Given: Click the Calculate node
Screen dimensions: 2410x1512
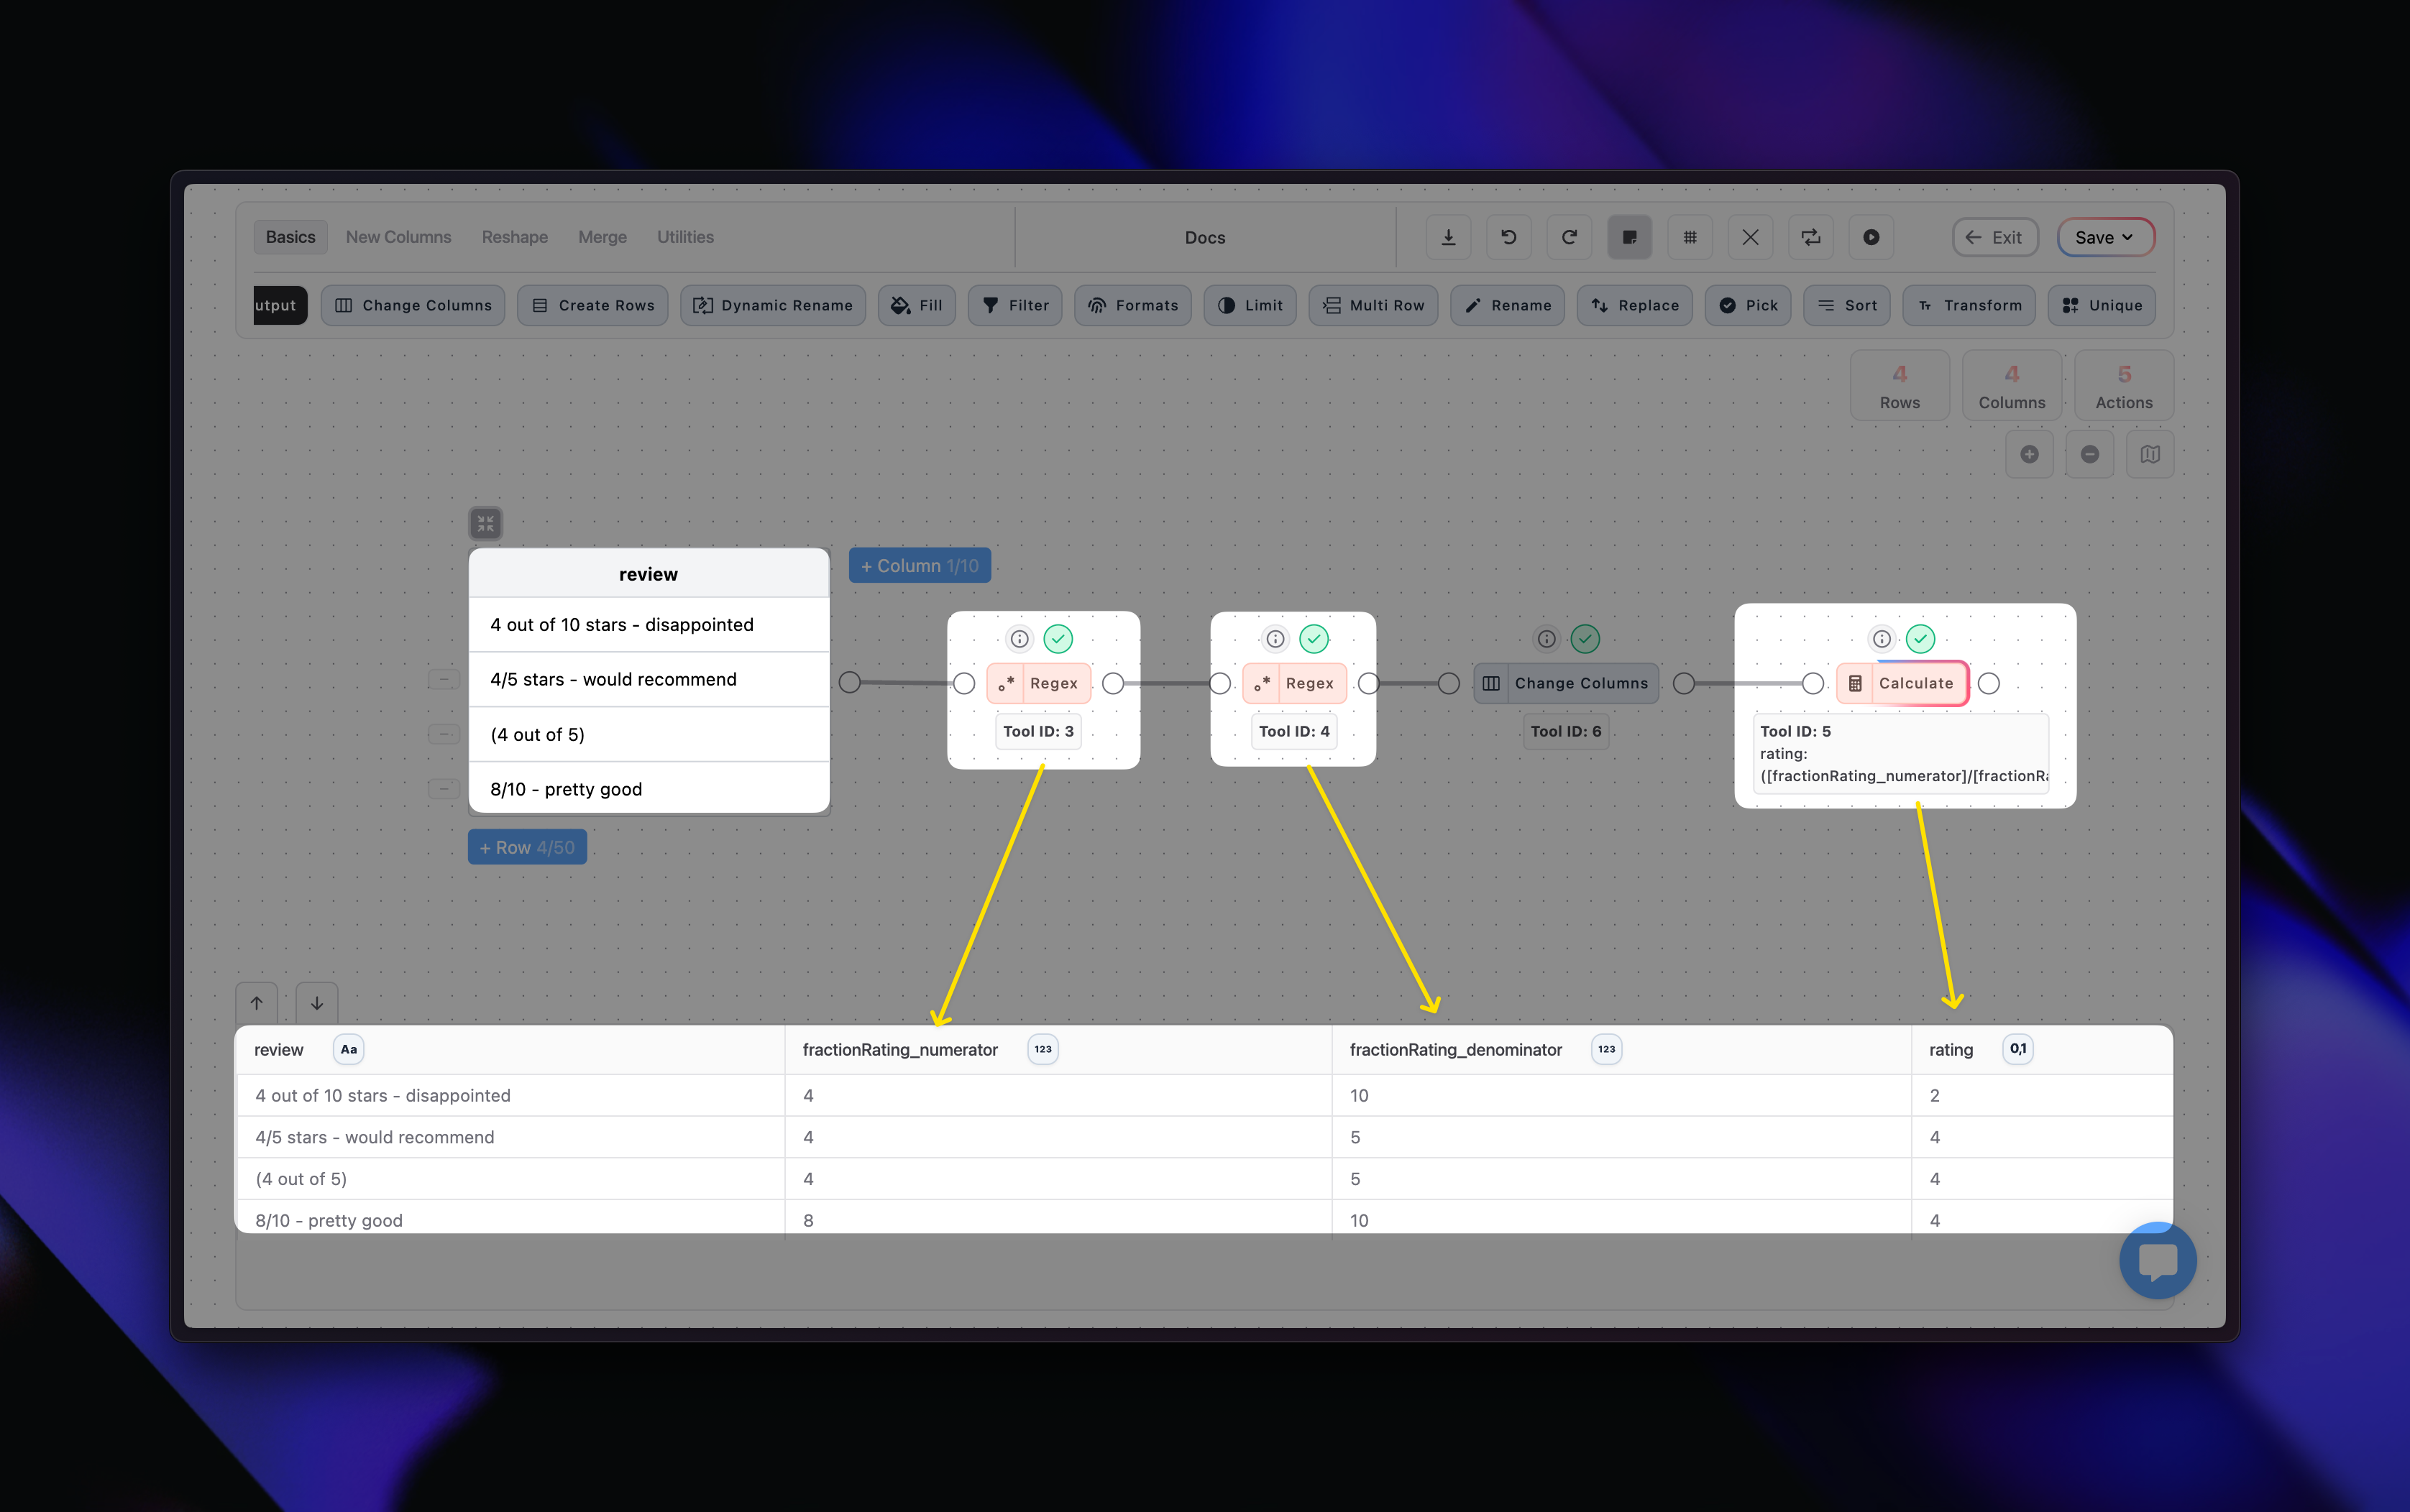Looking at the screenshot, I should pos(1902,683).
